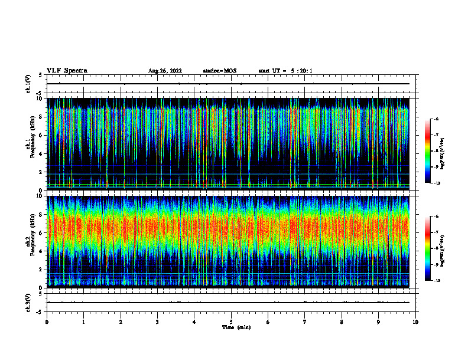Click the ch.1 "Frequency (kHz)" axis label
Screen dimensions: 468x361
click(33, 137)
